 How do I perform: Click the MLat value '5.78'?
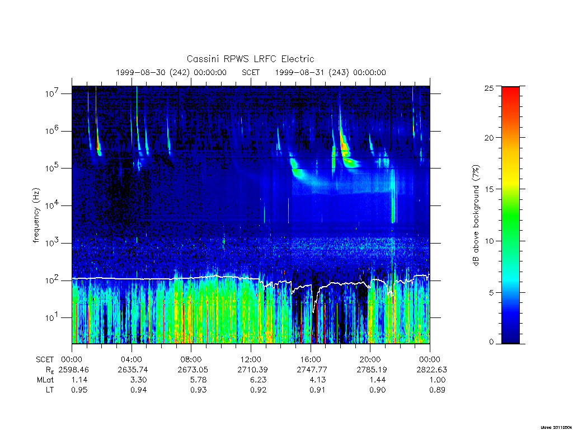click(x=199, y=380)
